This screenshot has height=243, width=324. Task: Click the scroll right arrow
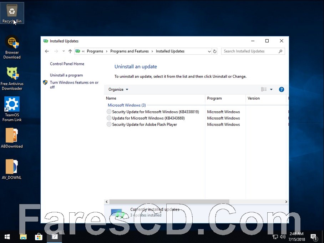coord(286,202)
